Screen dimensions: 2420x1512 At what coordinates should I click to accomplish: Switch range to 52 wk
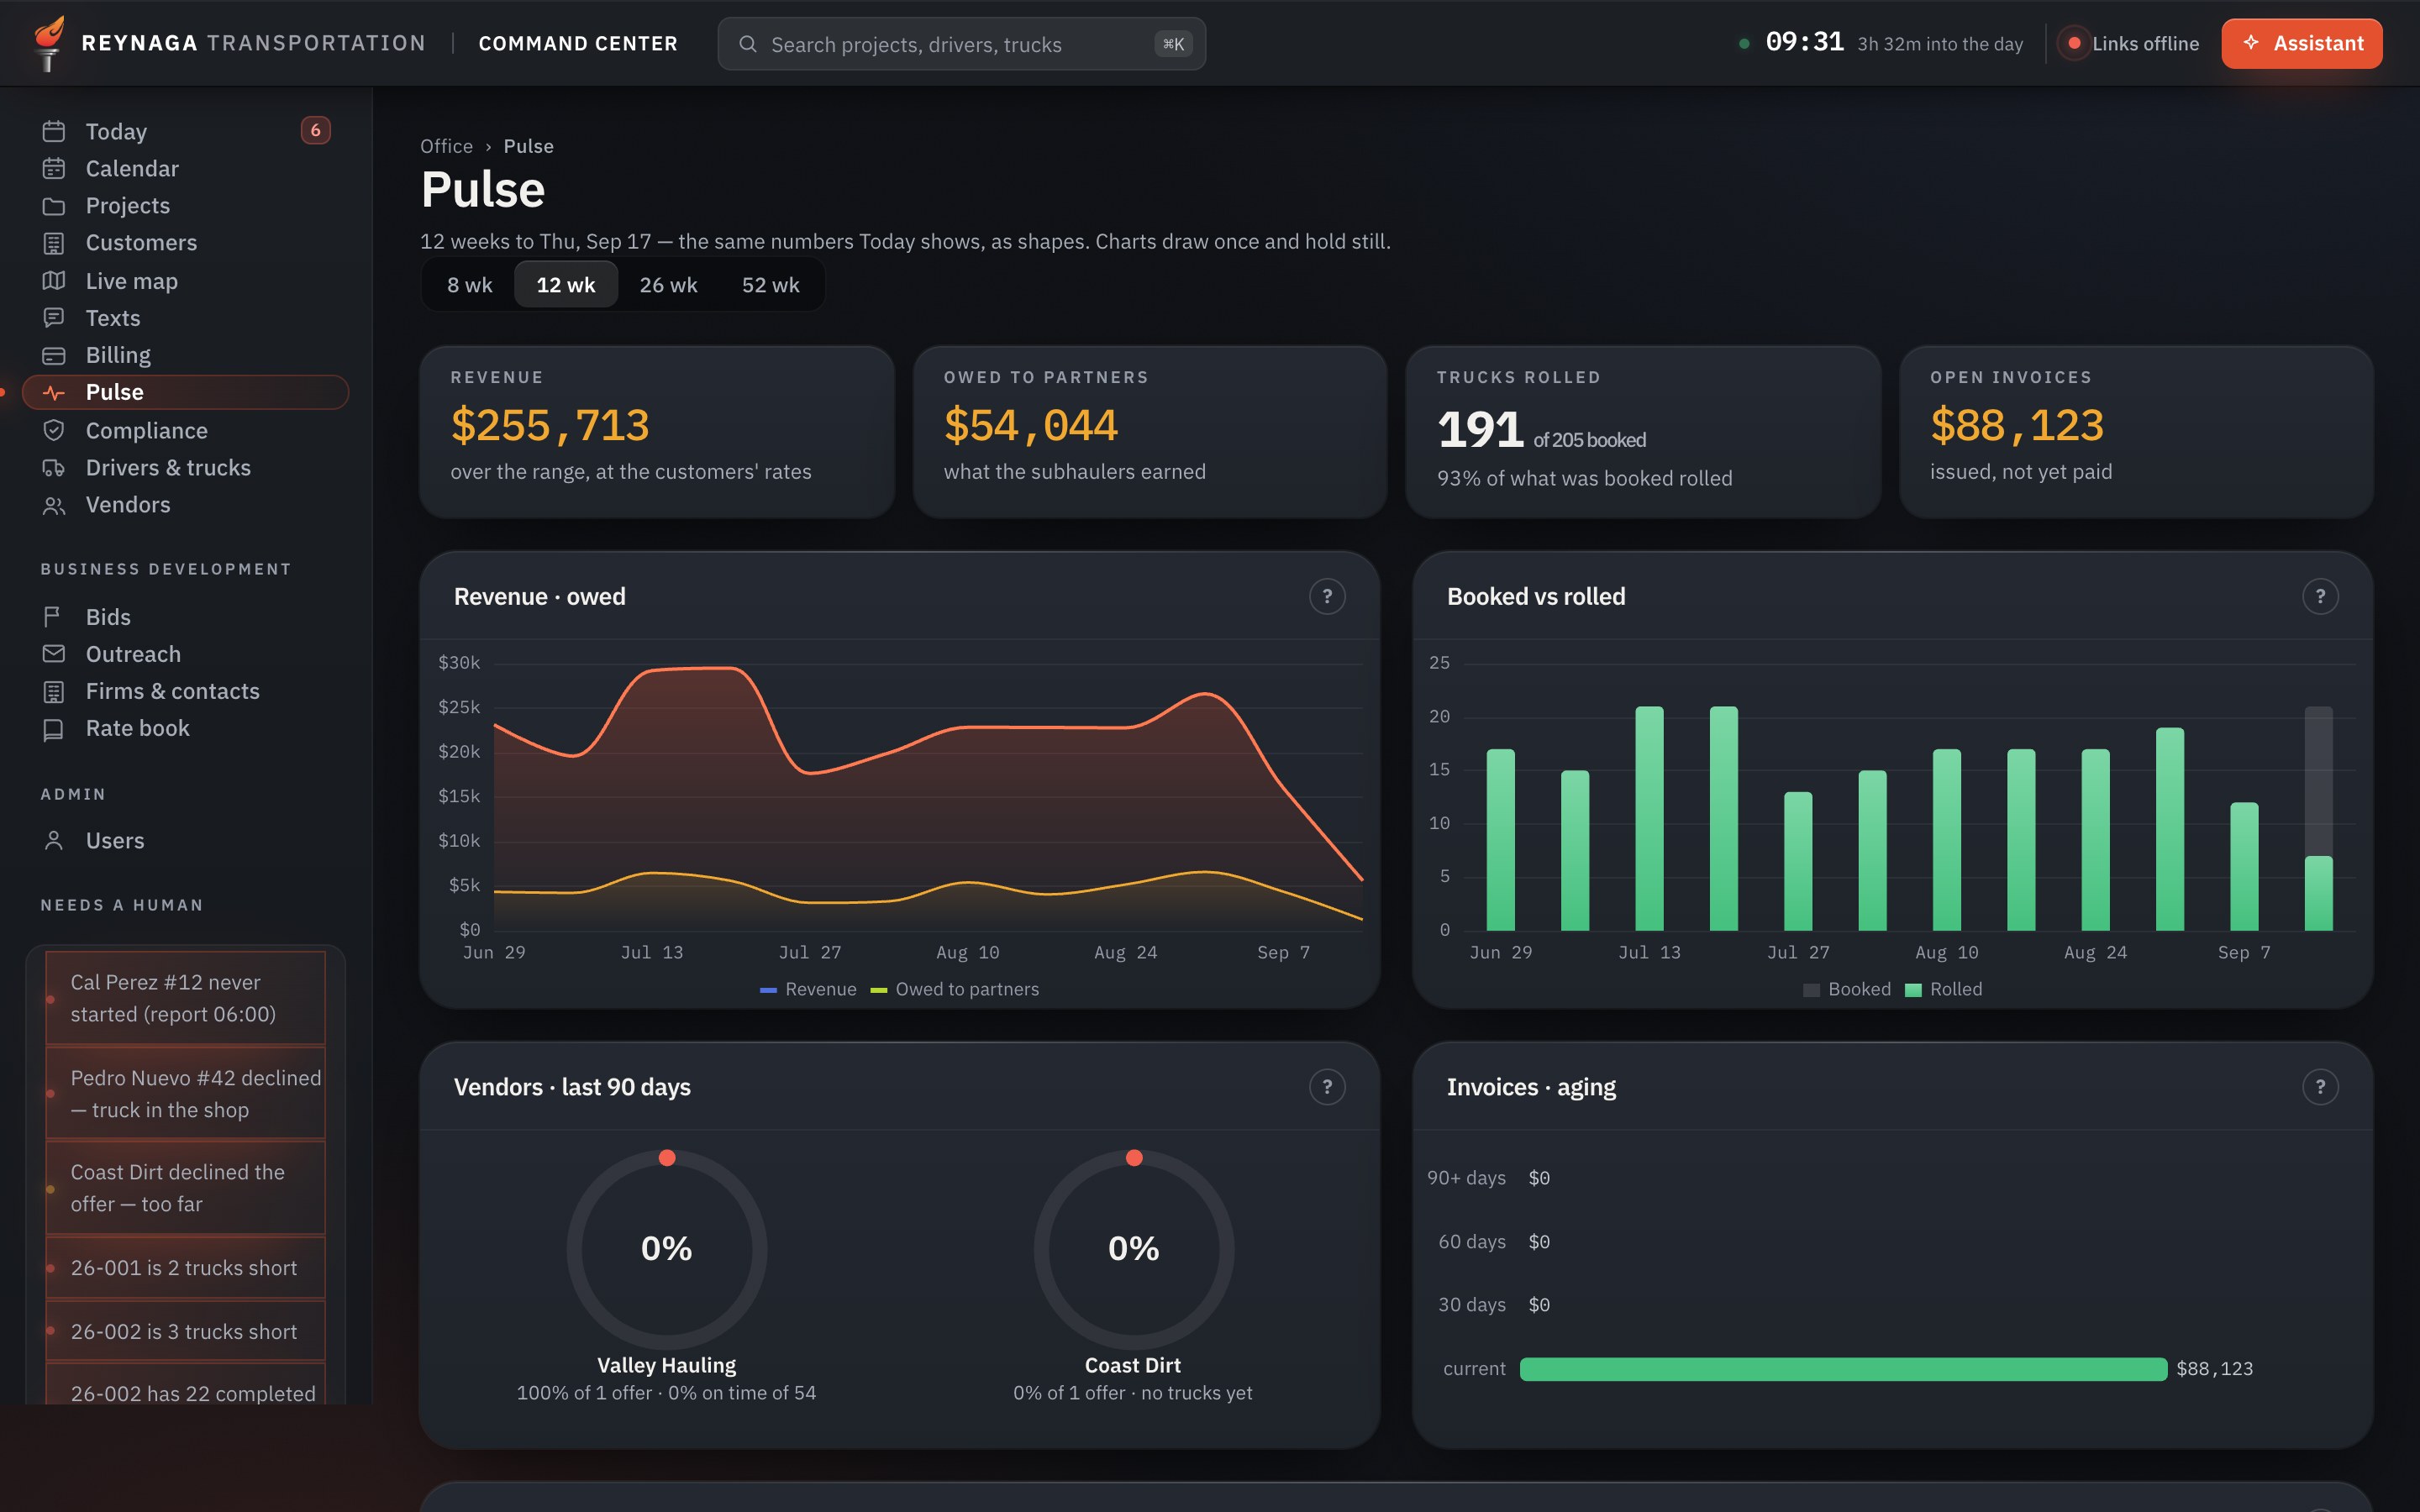[770, 285]
